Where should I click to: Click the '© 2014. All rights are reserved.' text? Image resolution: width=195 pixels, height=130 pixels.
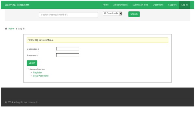point(21,102)
